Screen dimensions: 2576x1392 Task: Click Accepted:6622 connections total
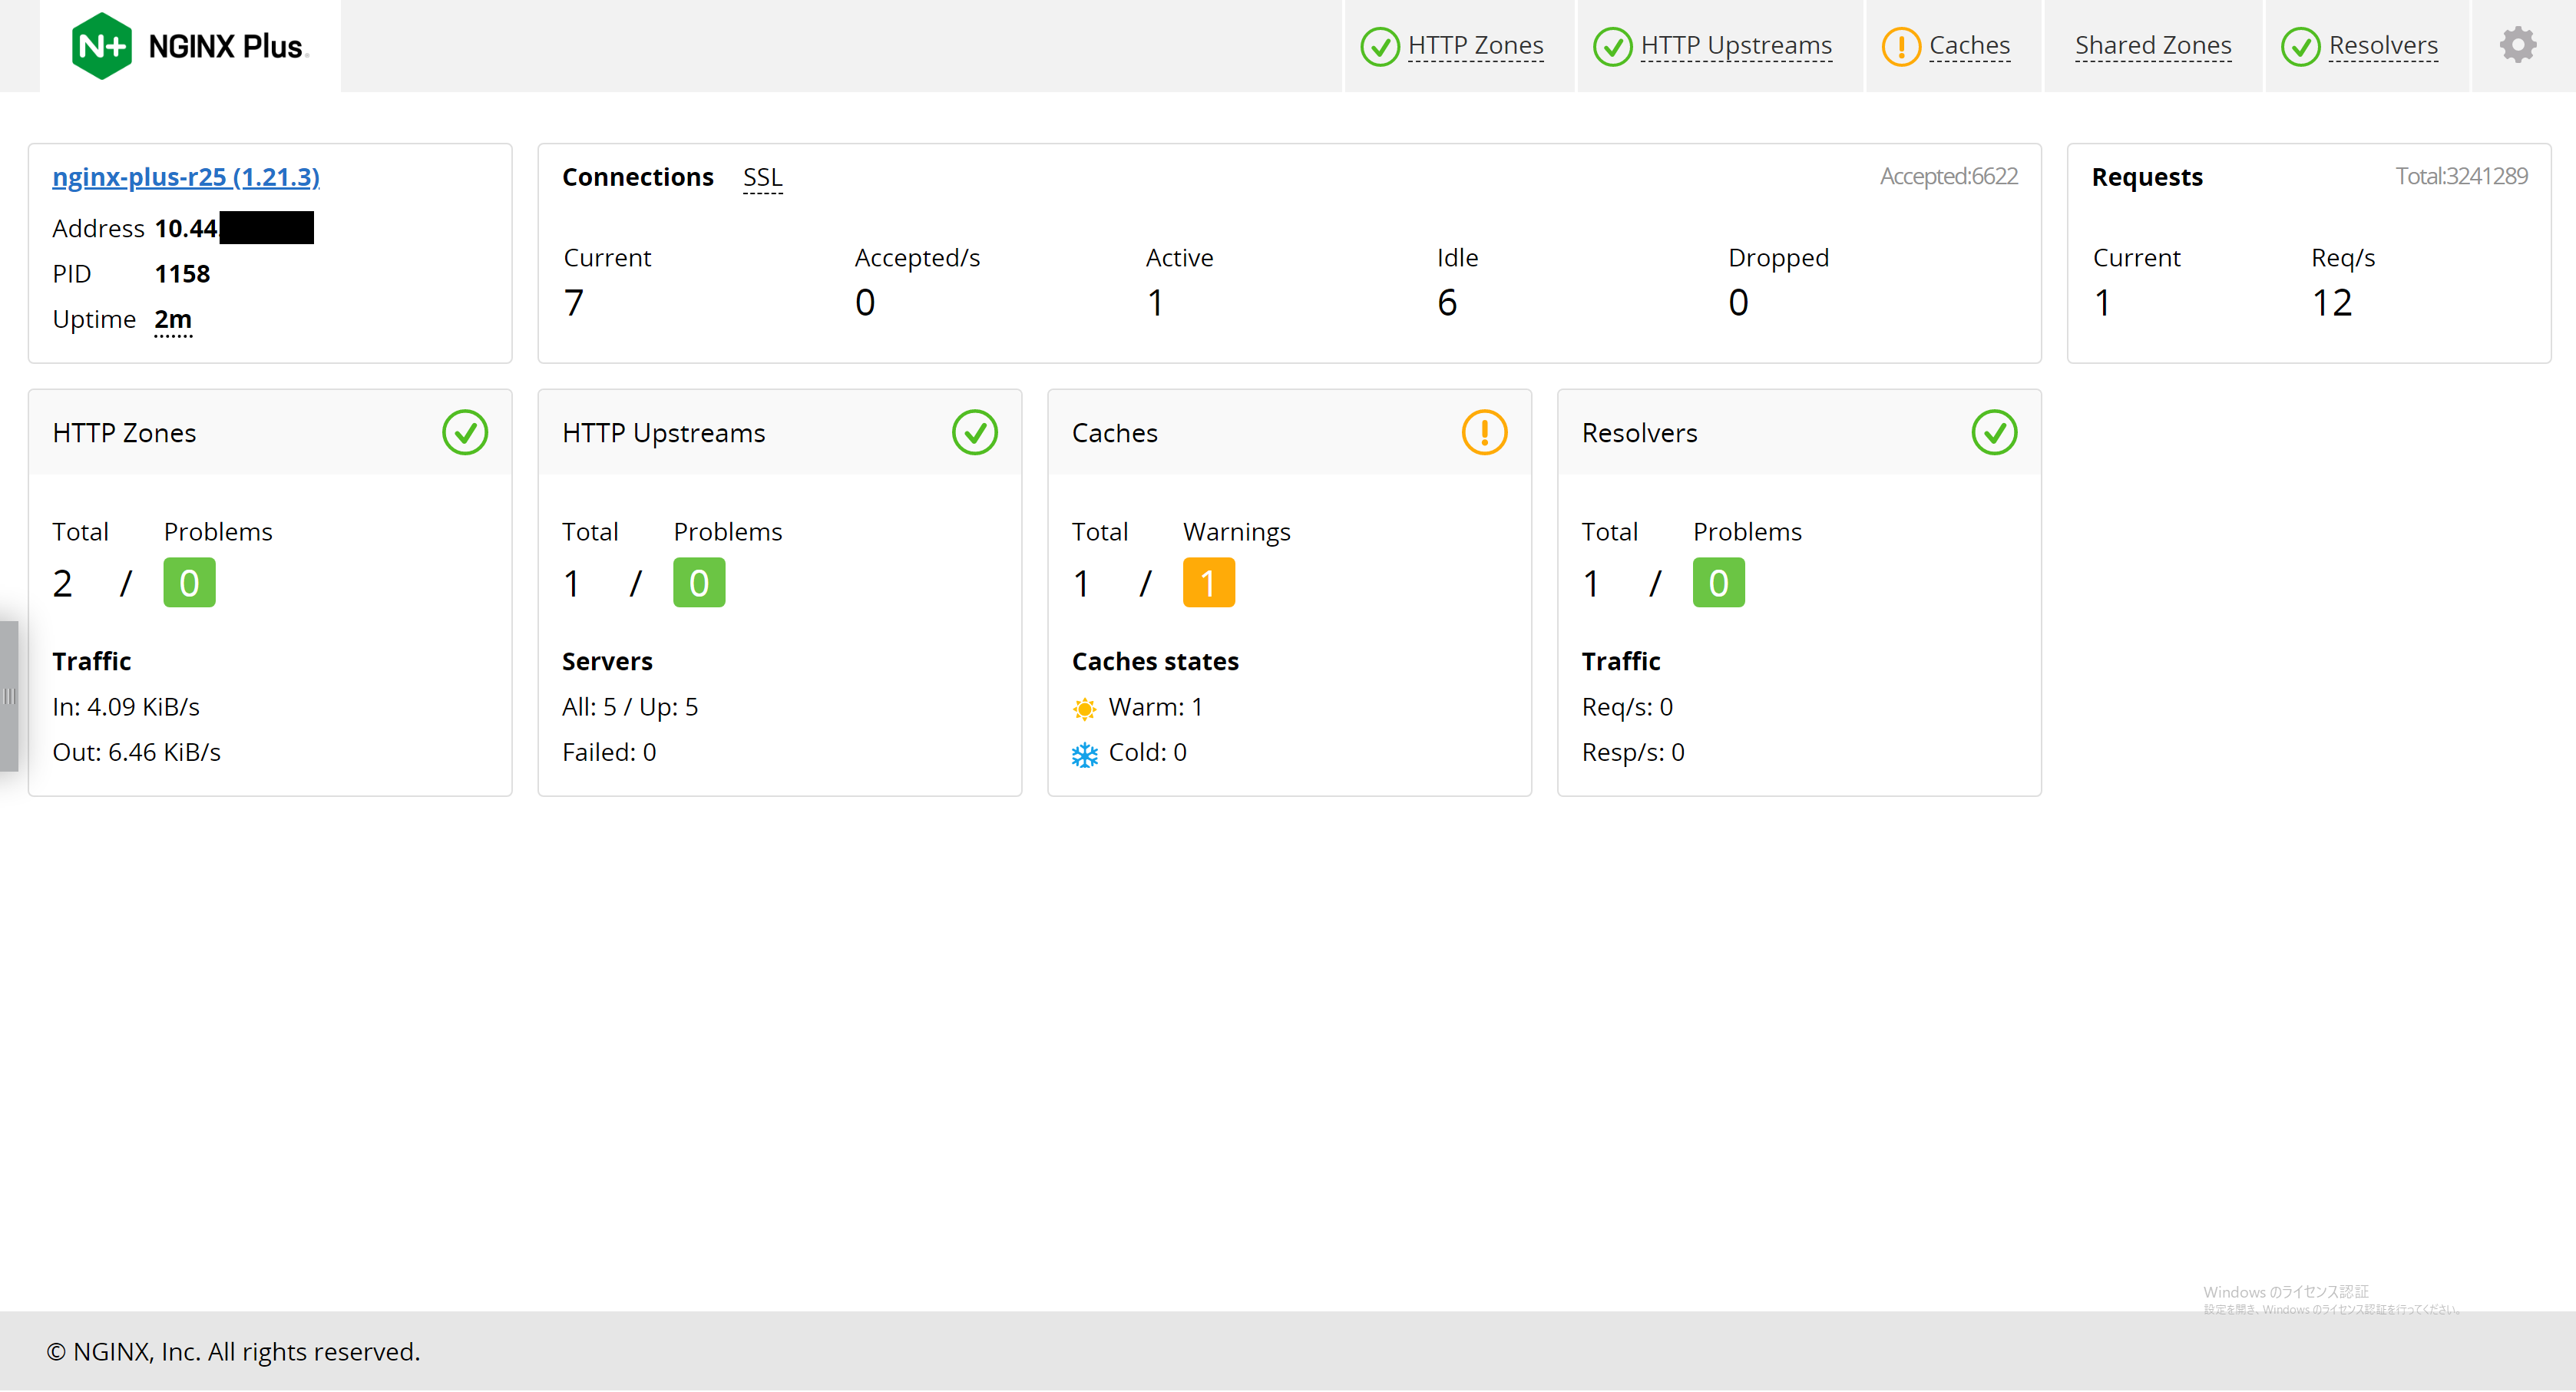pyautogui.click(x=1948, y=176)
